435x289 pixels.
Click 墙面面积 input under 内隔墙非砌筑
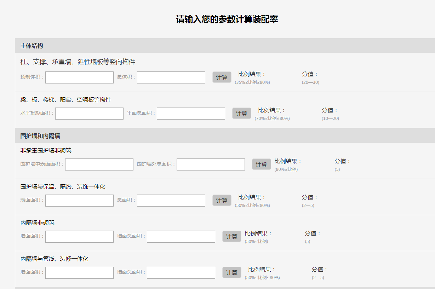79,237
